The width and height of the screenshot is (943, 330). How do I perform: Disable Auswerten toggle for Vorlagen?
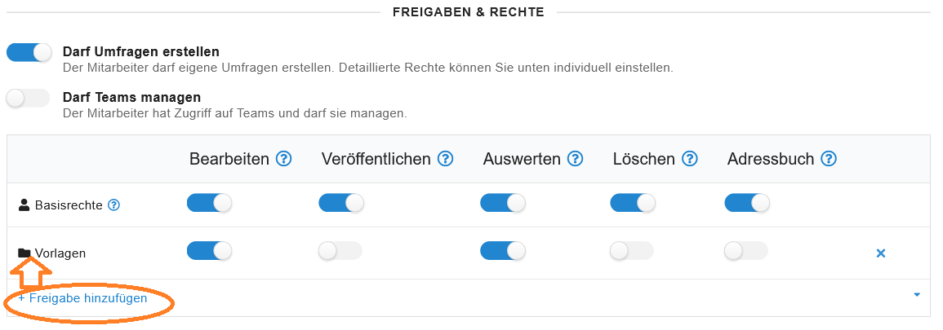pos(503,251)
